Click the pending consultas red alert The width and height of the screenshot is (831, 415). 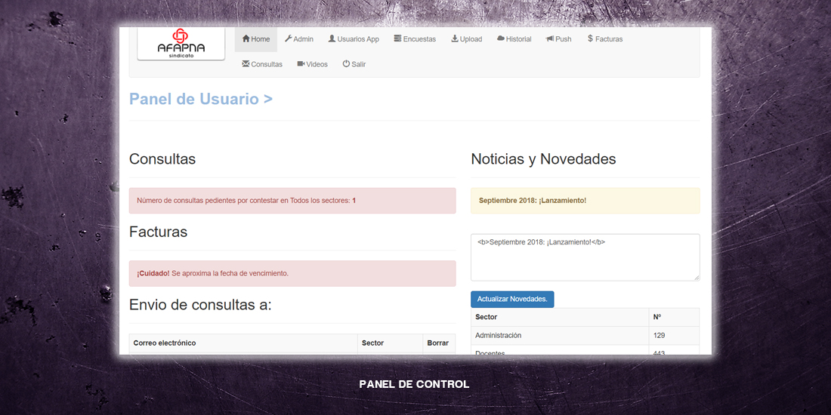[x=292, y=201]
